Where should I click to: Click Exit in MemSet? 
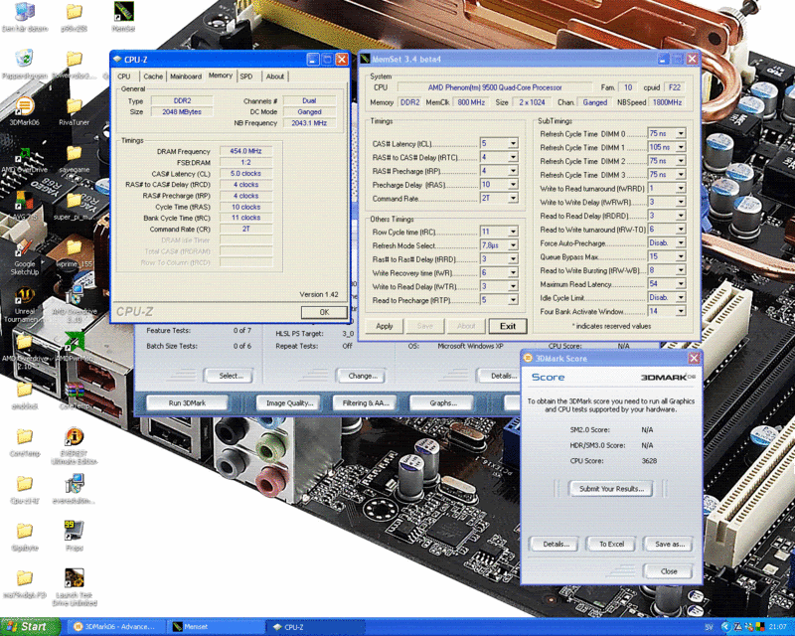(x=508, y=326)
